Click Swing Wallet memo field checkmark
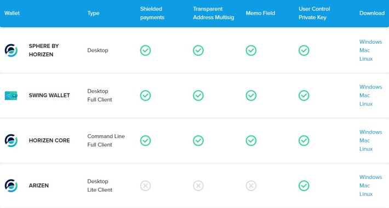The width and height of the screenshot is (389, 208). 251,96
